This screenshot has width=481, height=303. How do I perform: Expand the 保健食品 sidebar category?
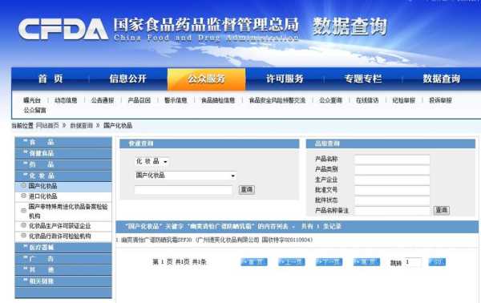[63, 153]
